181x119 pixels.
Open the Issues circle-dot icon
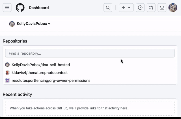140,8
